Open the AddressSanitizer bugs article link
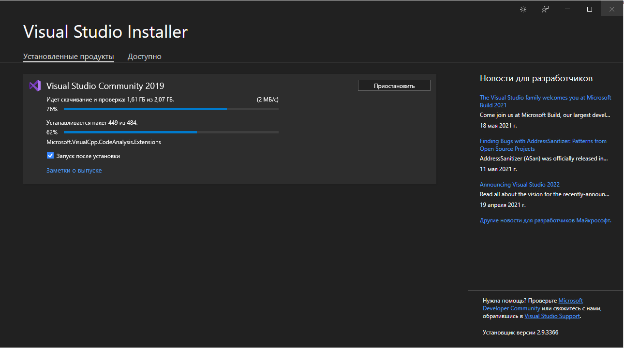This screenshot has width=624, height=348. point(543,145)
